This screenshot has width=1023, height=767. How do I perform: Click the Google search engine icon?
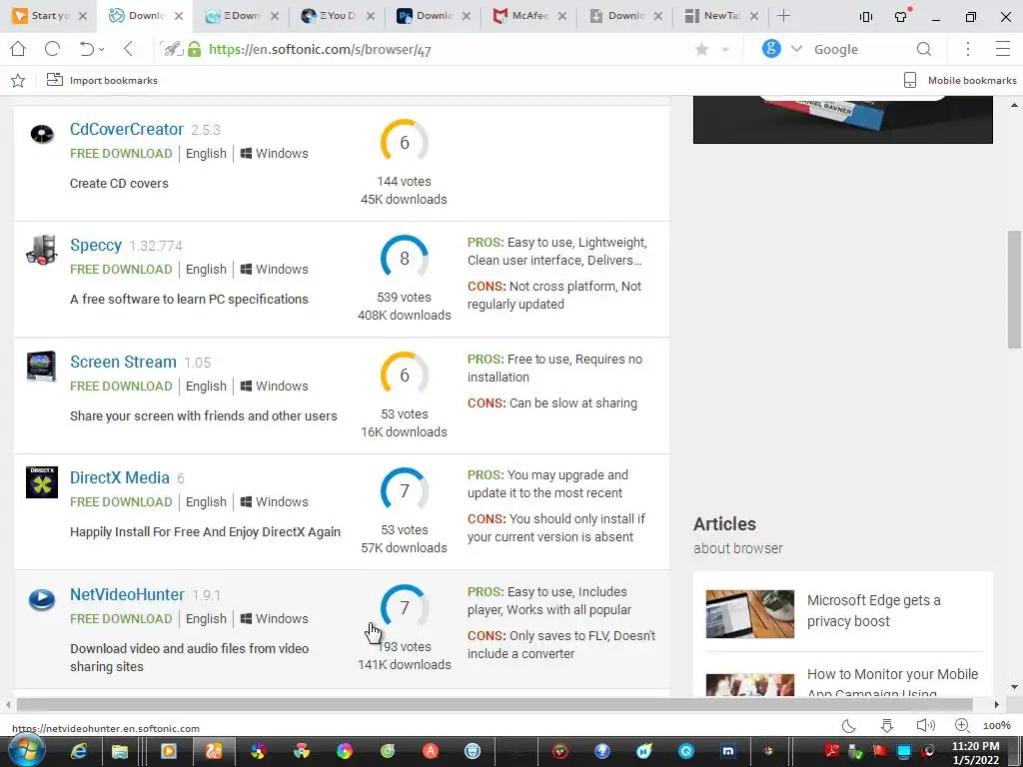click(771, 49)
